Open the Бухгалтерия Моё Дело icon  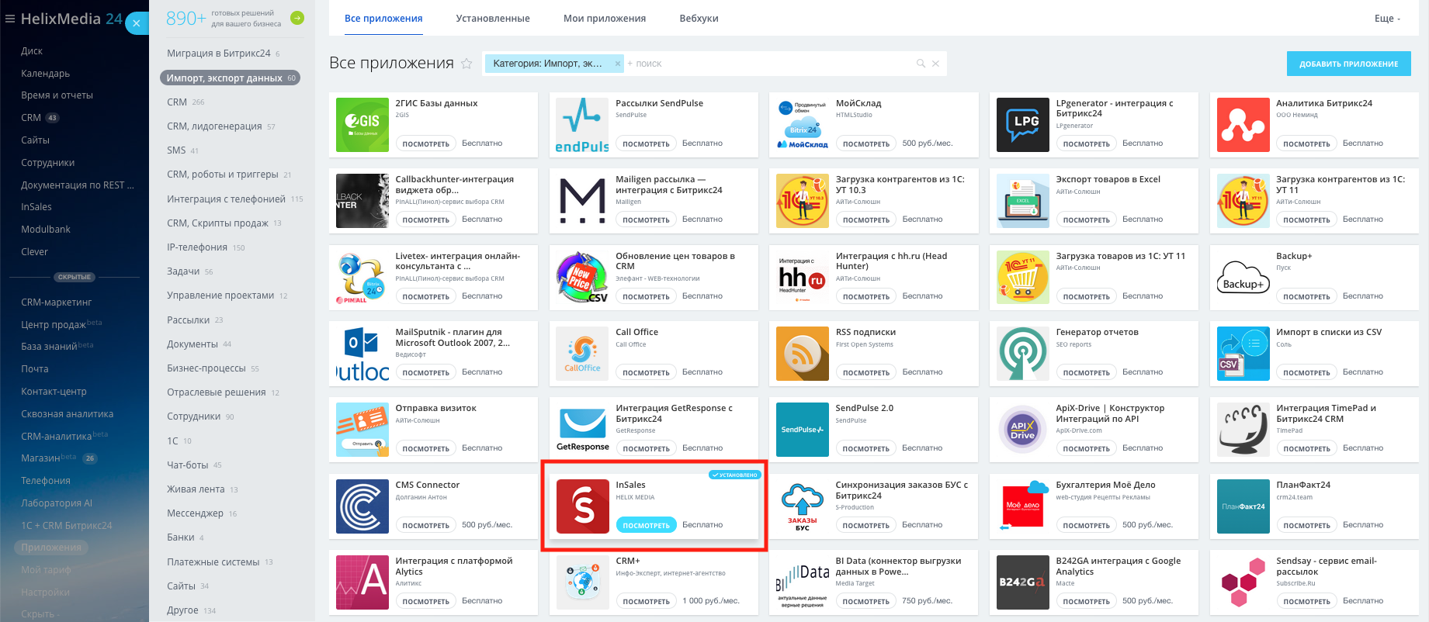pyautogui.click(x=1023, y=506)
